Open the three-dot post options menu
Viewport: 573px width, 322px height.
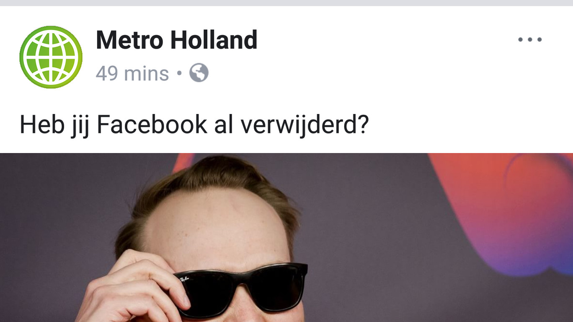pos(530,39)
